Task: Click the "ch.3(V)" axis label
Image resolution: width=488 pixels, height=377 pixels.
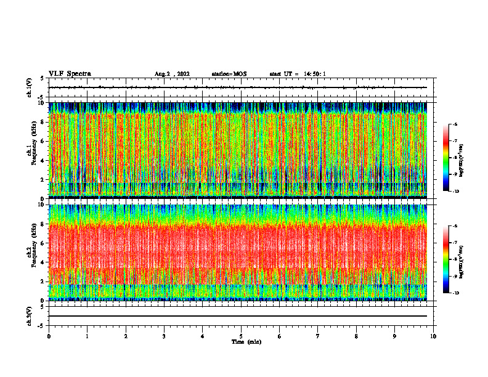Action: (30, 316)
